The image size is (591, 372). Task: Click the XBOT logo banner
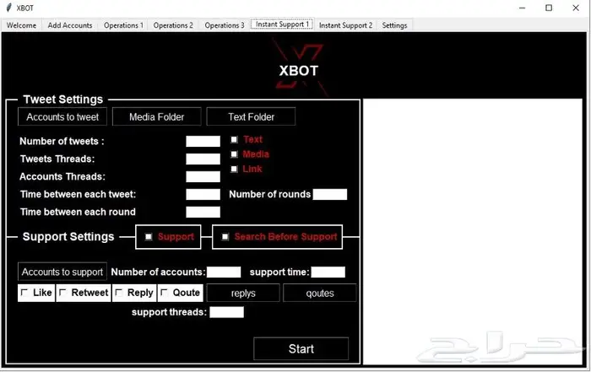pos(299,67)
